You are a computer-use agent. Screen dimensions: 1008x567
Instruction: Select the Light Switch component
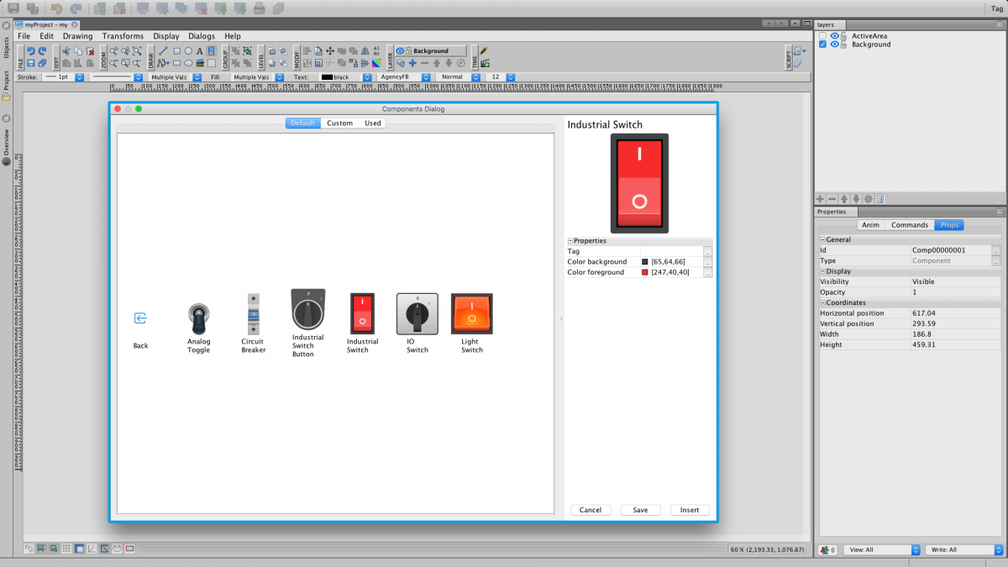471,314
